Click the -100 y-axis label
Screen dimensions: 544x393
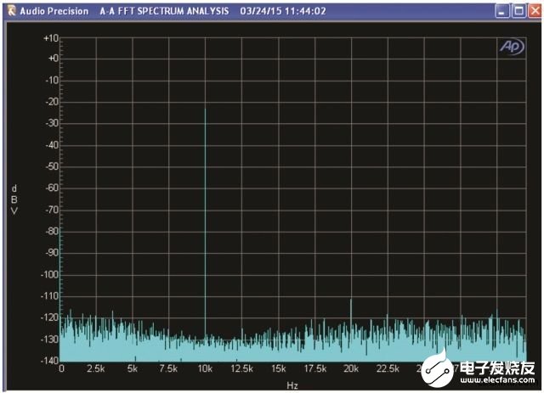tap(50, 275)
